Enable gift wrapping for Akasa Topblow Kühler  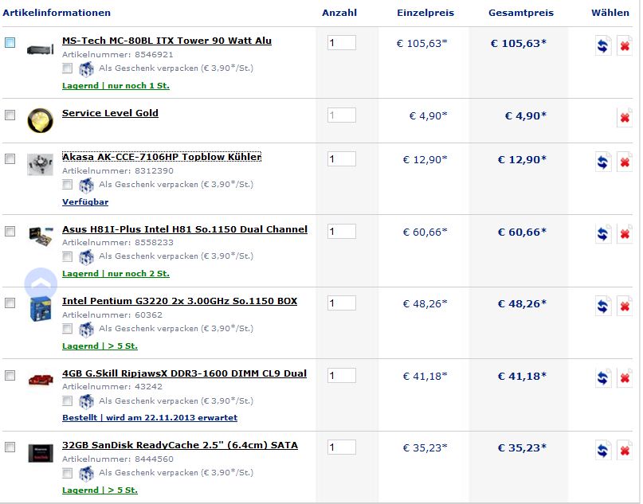tap(67, 185)
